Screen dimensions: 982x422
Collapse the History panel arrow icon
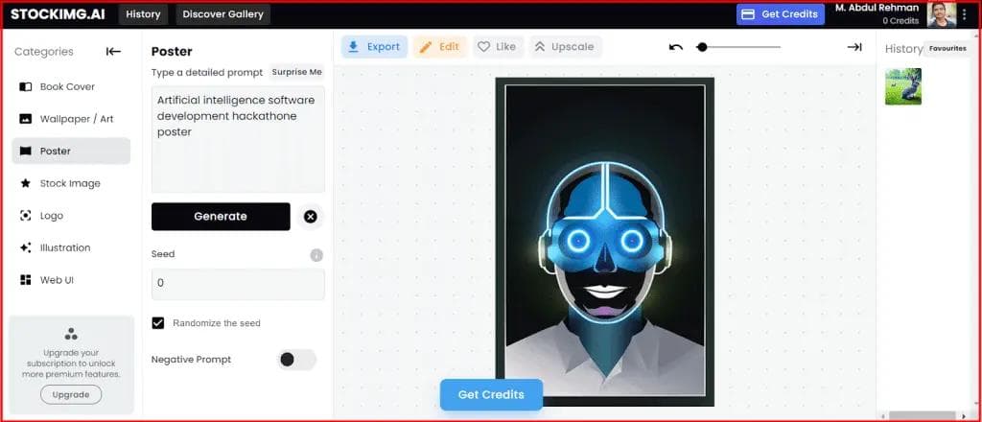[853, 47]
